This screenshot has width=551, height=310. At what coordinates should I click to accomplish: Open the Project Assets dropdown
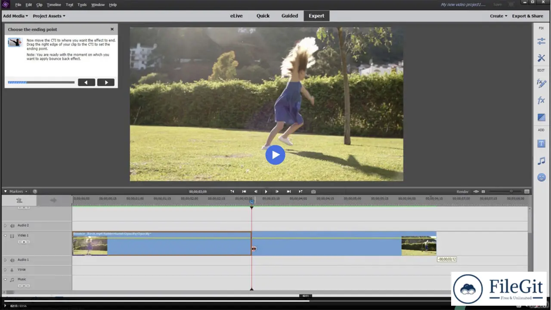point(49,16)
